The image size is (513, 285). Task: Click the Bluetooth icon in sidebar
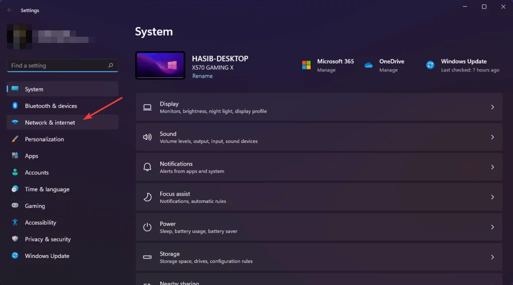click(x=15, y=105)
